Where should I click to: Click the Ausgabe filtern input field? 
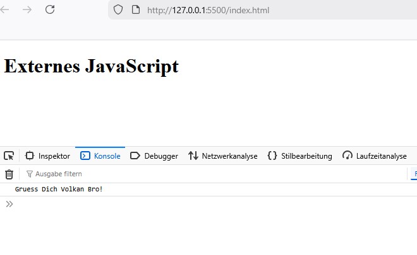click(190, 174)
